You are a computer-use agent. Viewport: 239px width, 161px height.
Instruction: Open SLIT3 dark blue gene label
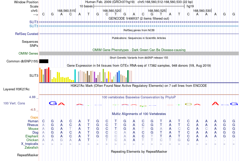[34, 22]
